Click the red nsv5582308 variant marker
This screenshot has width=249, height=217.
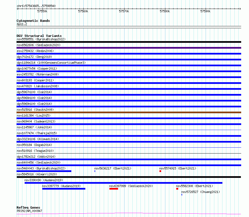coord(177,189)
